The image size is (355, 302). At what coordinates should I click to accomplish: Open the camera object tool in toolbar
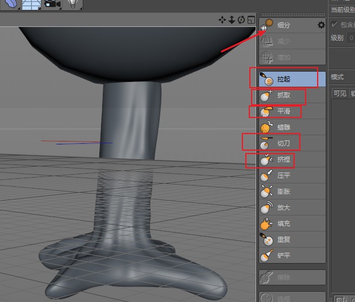tap(52, 4)
